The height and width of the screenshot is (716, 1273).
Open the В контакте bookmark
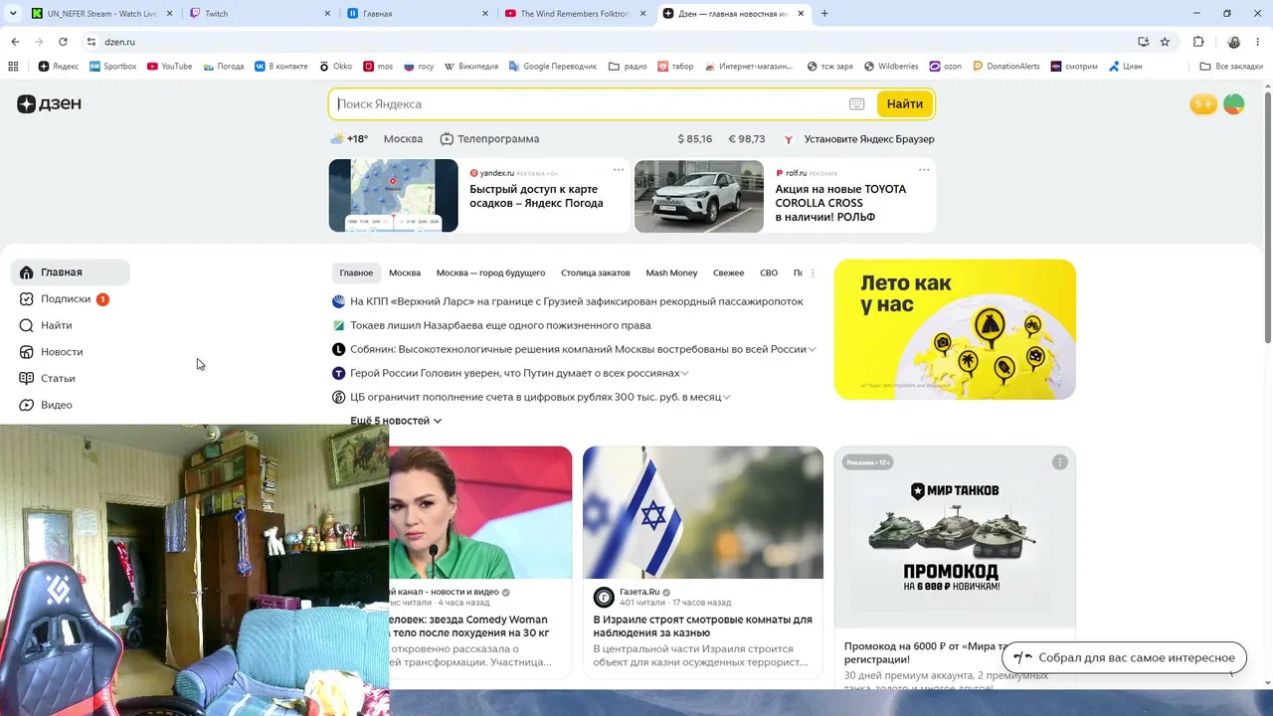coord(281,67)
